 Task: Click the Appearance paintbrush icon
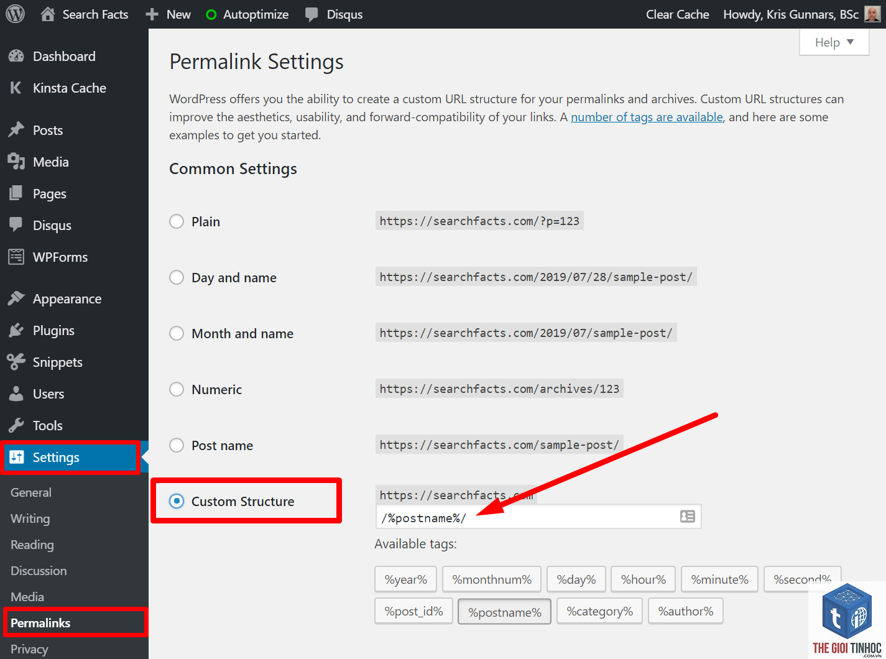[x=16, y=298]
